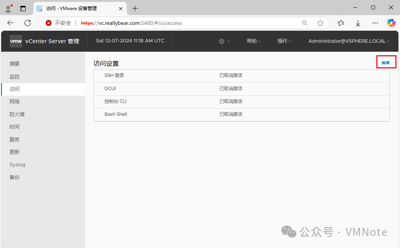Click the browser address bar URL

(131, 23)
